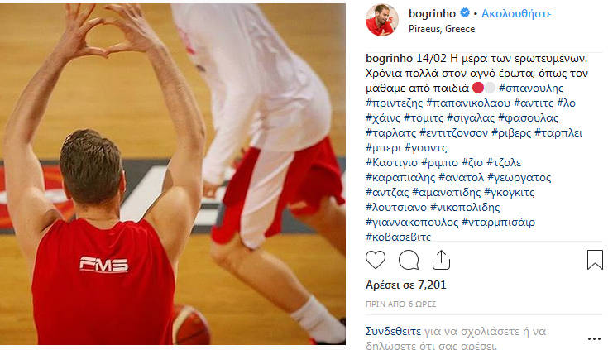This screenshot has height=350, width=608.
Task: Click the blue verified badge
Action: click(465, 13)
